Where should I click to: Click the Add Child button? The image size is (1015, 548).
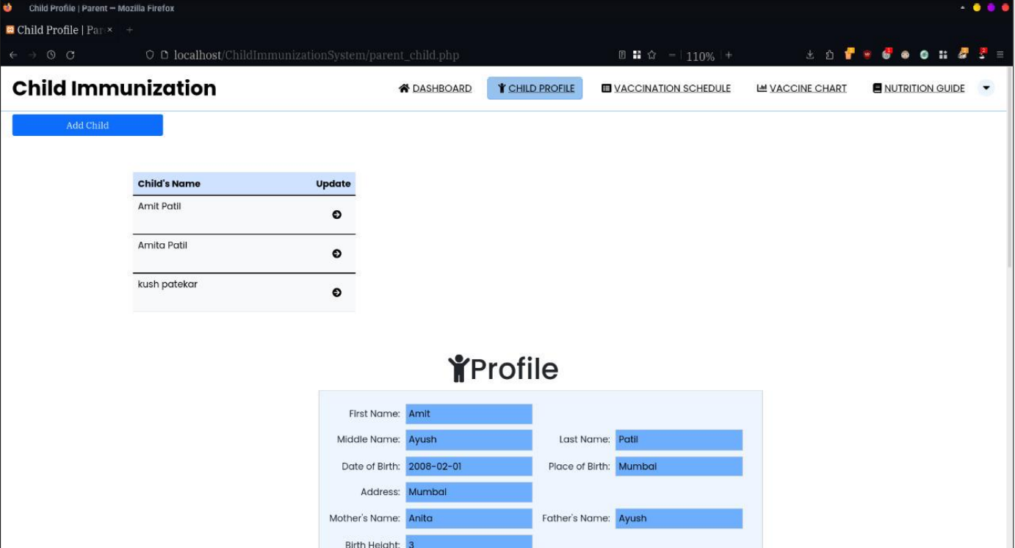pyautogui.click(x=87, y=125)
